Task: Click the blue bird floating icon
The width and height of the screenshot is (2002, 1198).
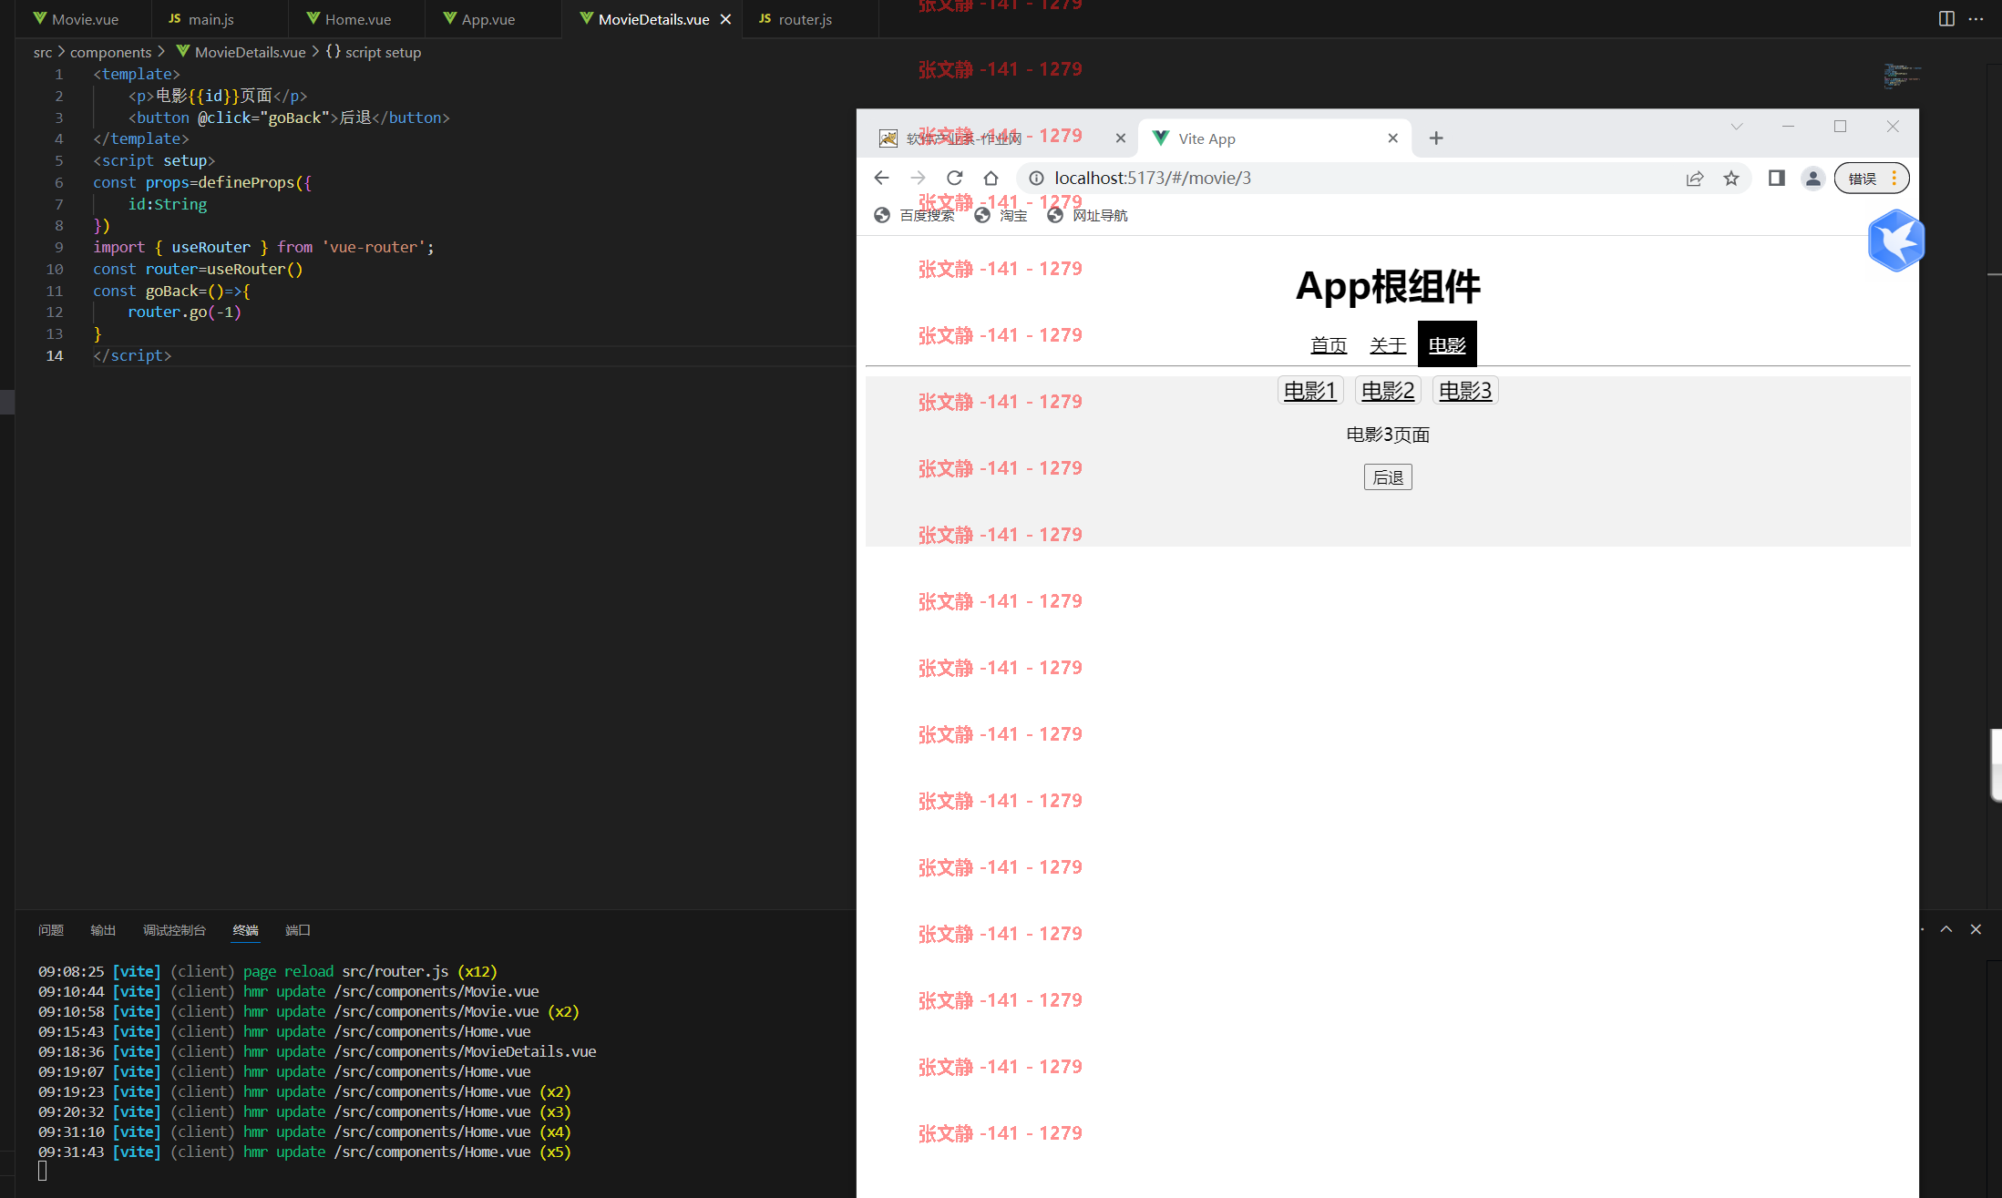Action: (1895, 241)
